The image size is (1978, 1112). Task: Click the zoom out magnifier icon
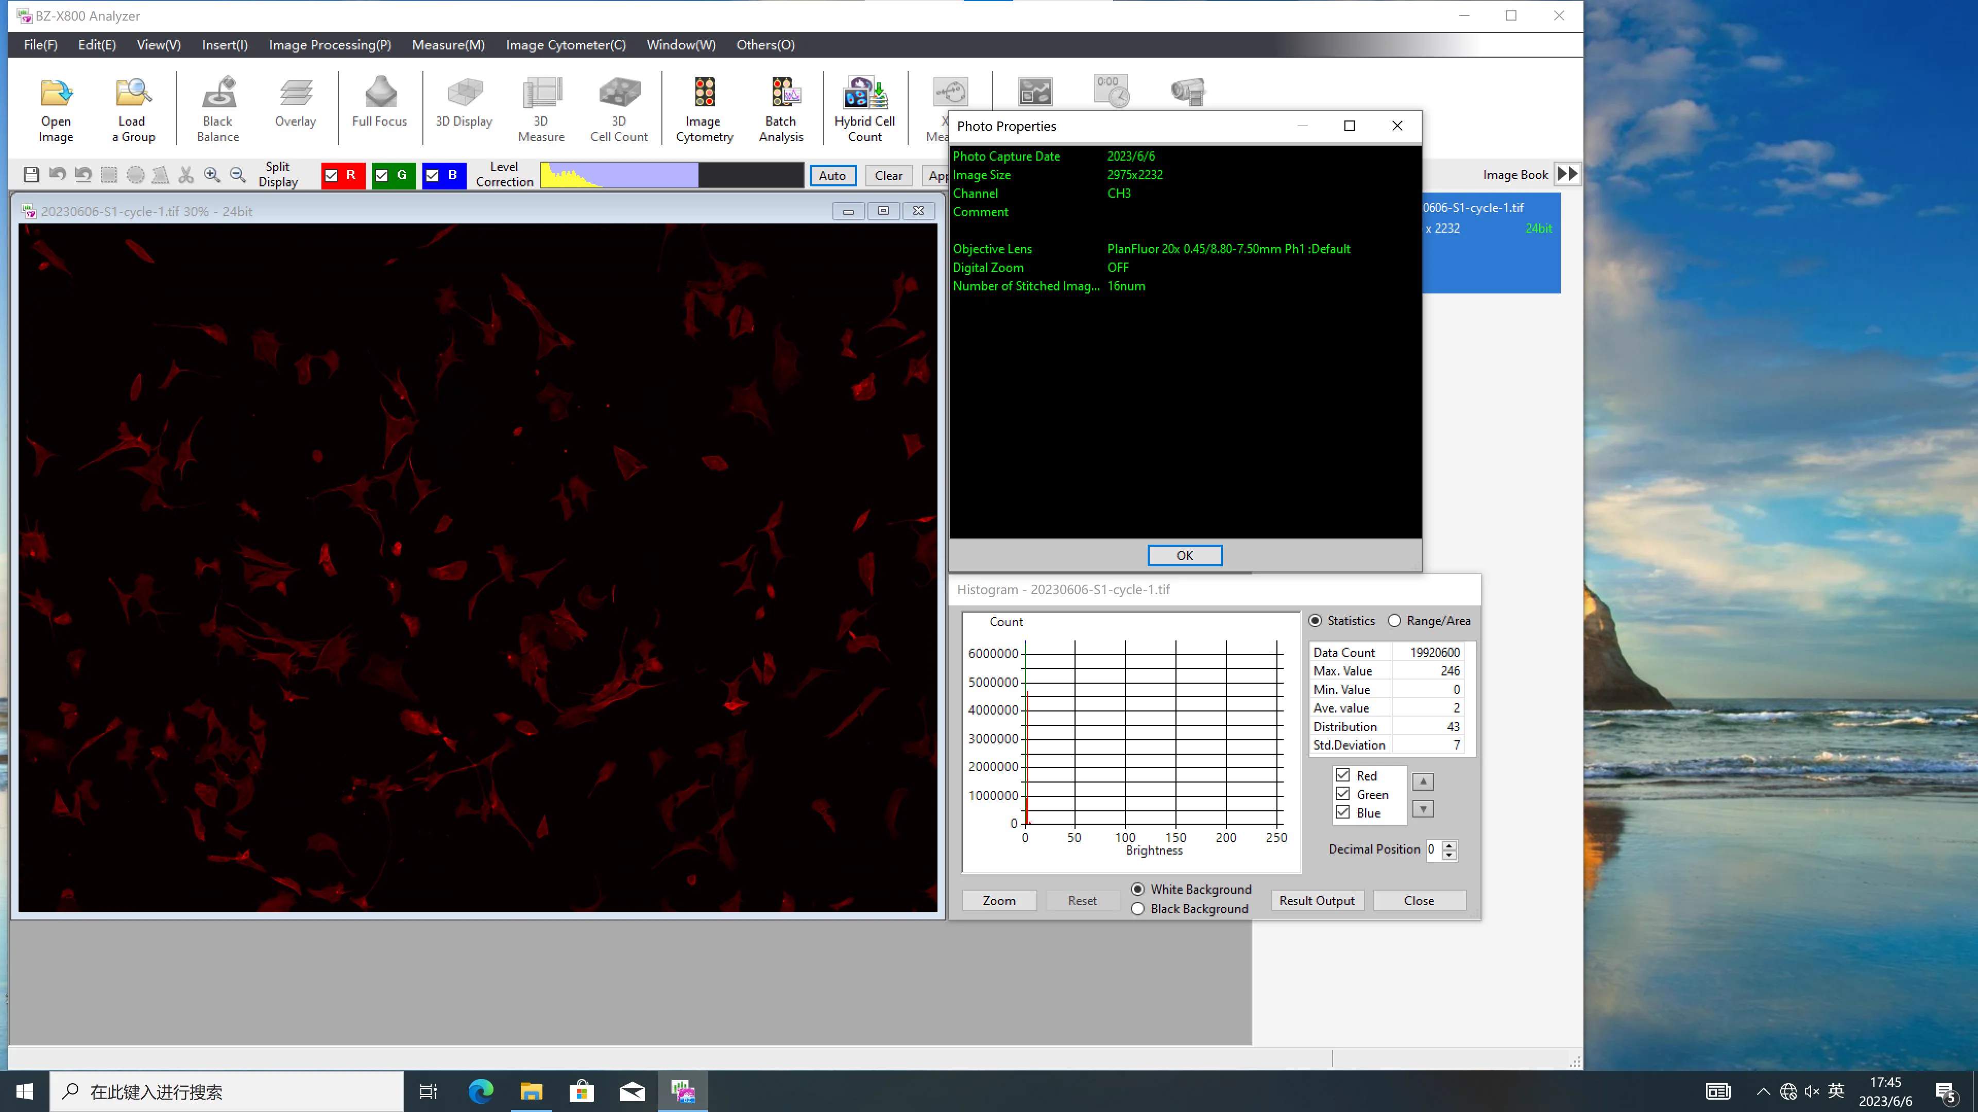[238, 175]
